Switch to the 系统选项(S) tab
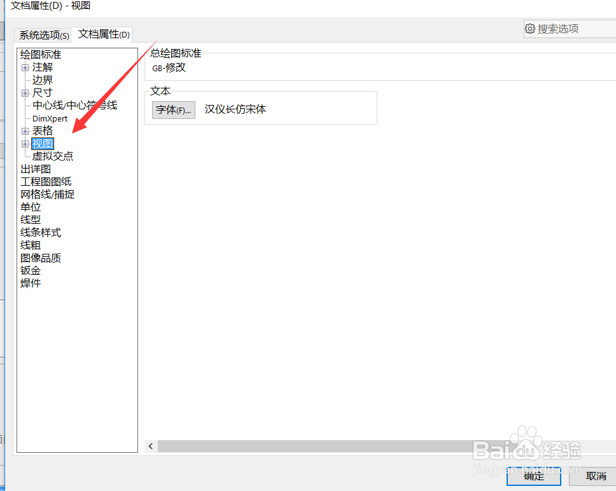 tap(44, 36)
